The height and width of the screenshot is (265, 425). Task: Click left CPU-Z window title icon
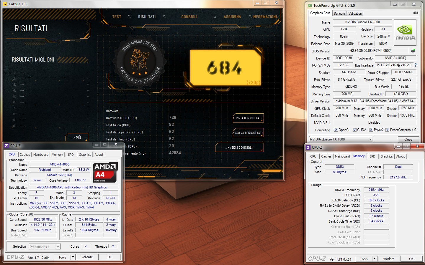tap(6, 145)
